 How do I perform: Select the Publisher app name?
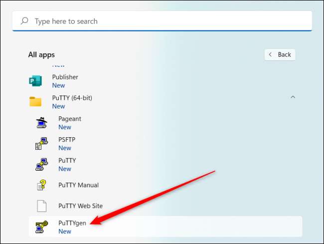pos(65,77)
